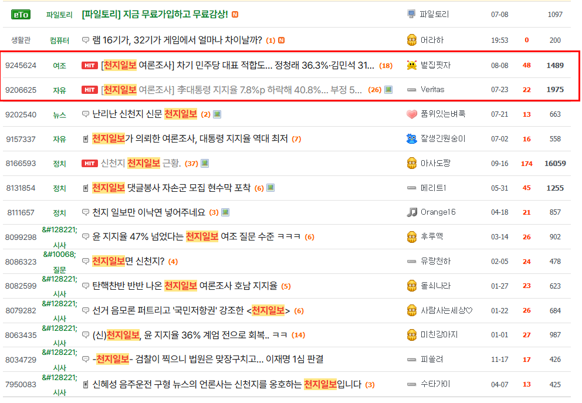Open post 탄핵찬반 반반 나온 천지일보 여론조사
This screenshot has width=582, height=403.
tap(185, 286)
